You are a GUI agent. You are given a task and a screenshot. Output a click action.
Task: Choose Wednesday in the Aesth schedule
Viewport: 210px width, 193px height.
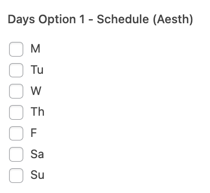tap(16, 91)
